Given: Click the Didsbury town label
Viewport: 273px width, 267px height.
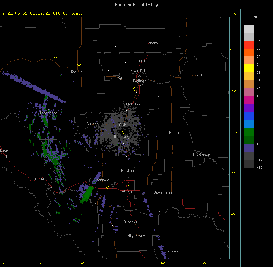Looking at the screenshot, I should tap(122, 137).
